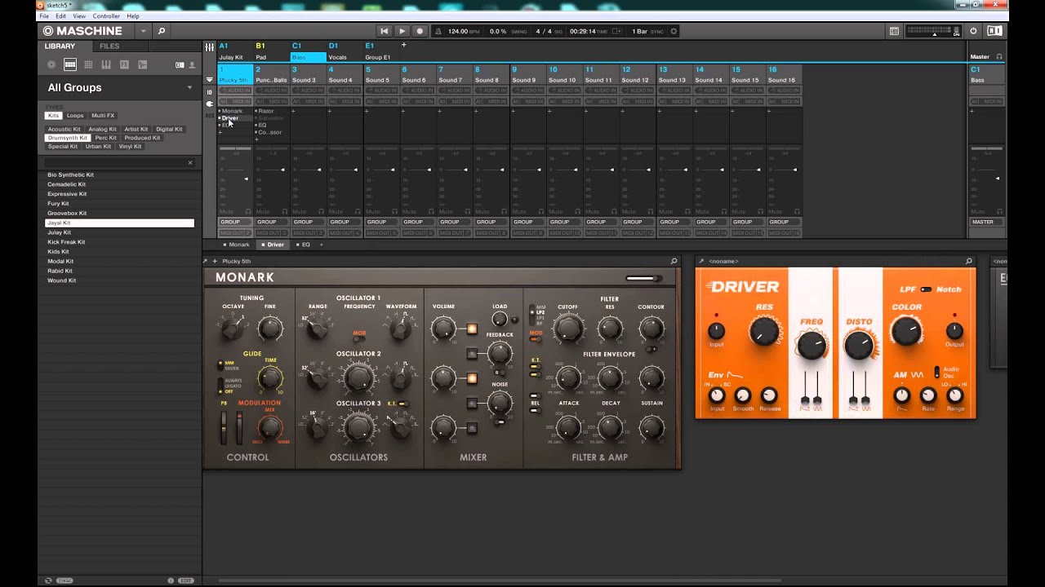Select the Projects type icon in Library

click(51, 64)
